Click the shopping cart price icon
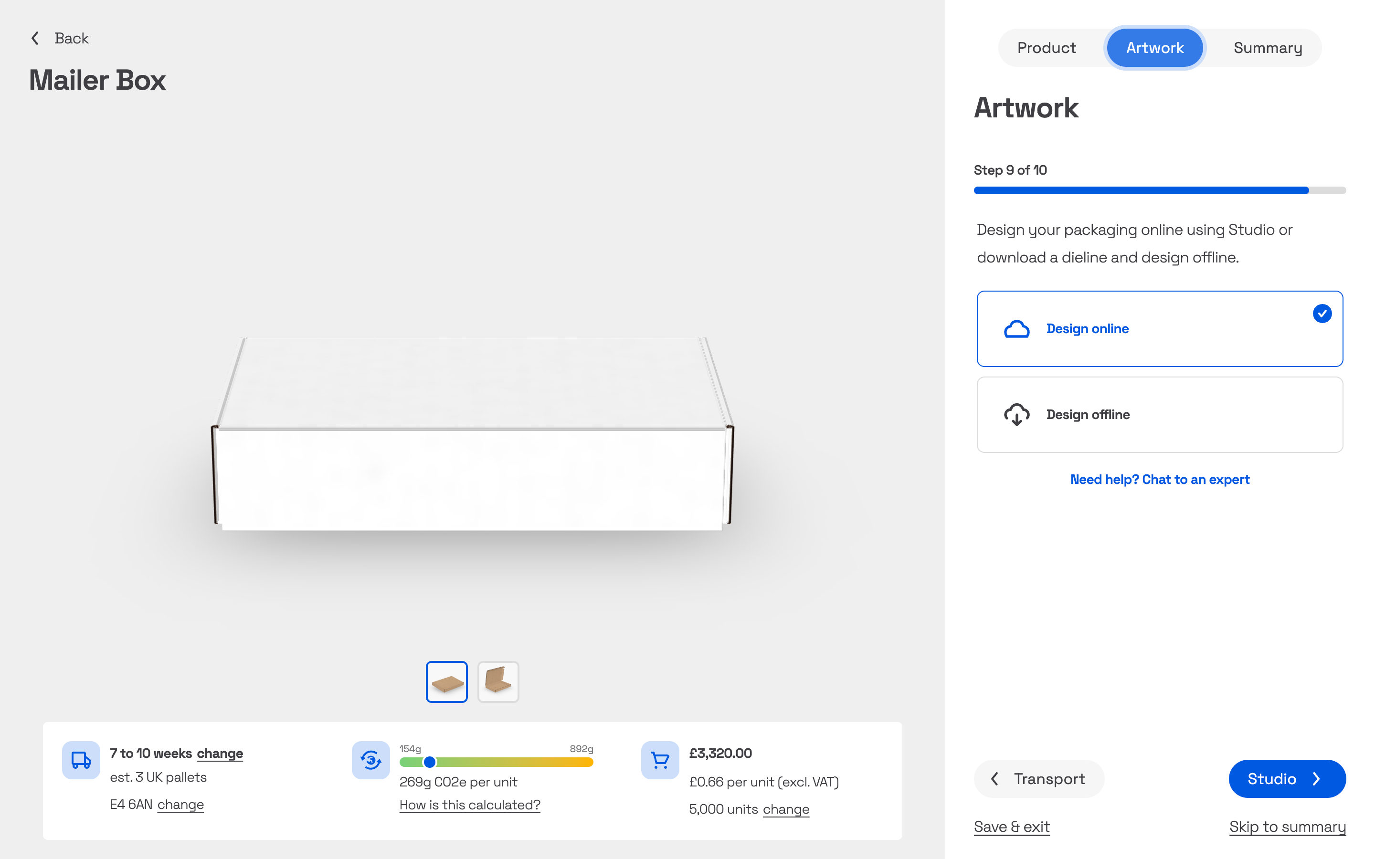Image resolution: width=1375 pixels, height=859 pixels. coord(660,760)
